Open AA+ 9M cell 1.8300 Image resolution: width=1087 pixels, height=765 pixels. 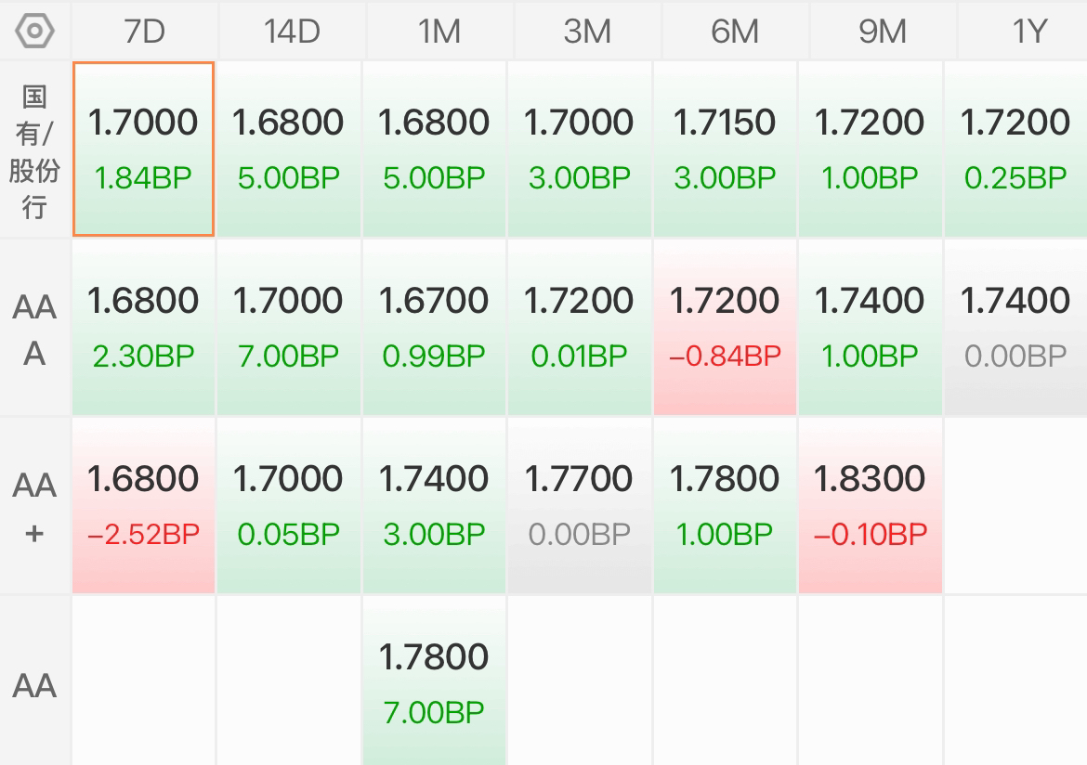[x=870, y=505]
